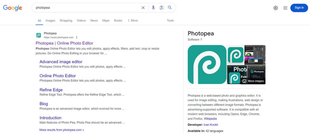This screenshot has height=134, width=310.
Task: Start voice search with microphone icon
Action: click(153, 8)
